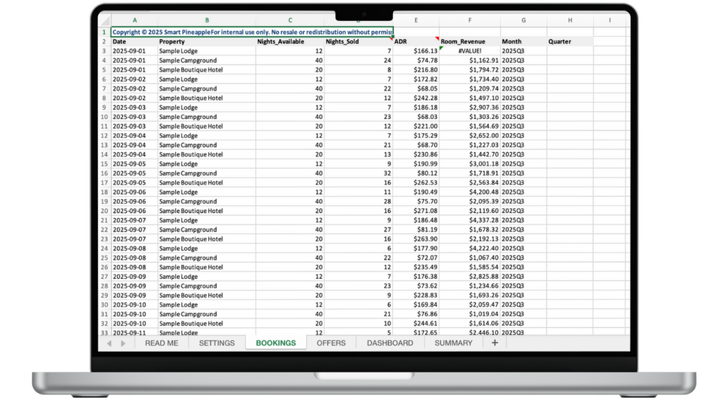The image size is (712, 400).
Task: Click the 2025Q3 month cell in row 3
Action: pyautogui.click(x=524, y=51)
